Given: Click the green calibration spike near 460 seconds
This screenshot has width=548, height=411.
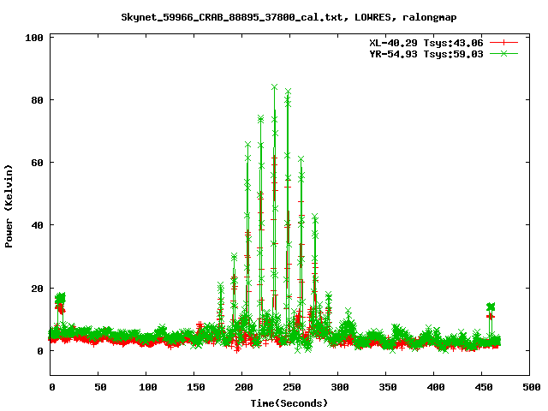Looking at the screenshot, I should [491, 307].
